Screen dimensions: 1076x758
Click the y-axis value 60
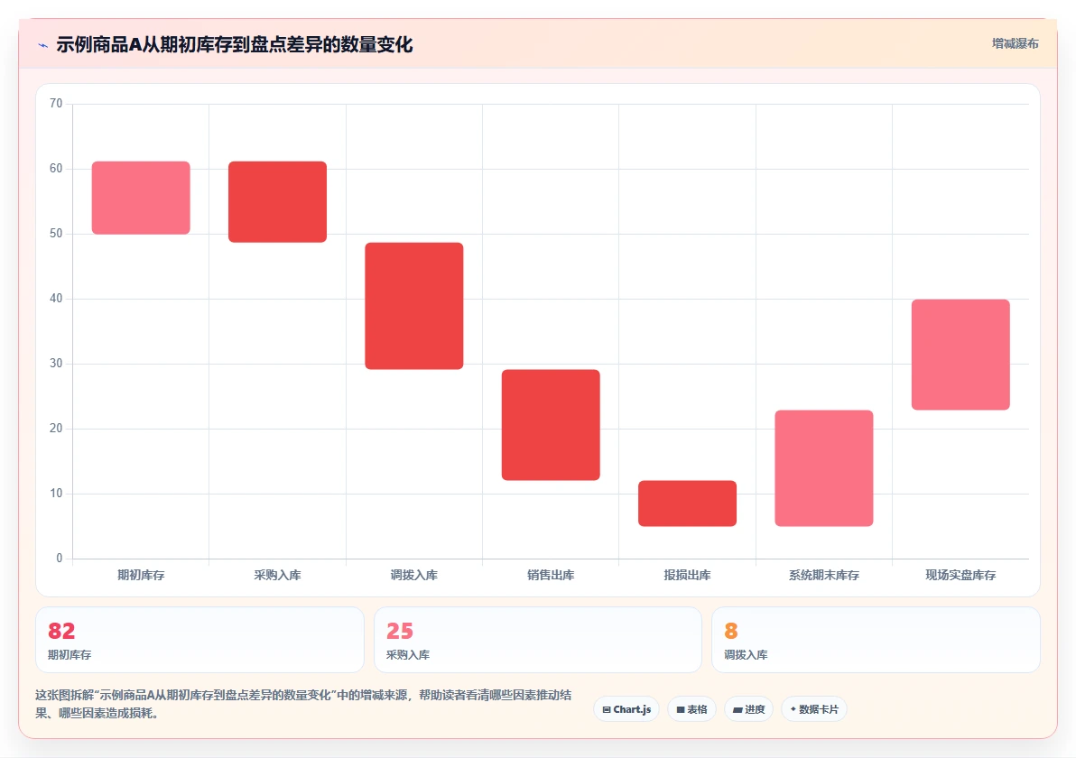[x=56, y=169]
